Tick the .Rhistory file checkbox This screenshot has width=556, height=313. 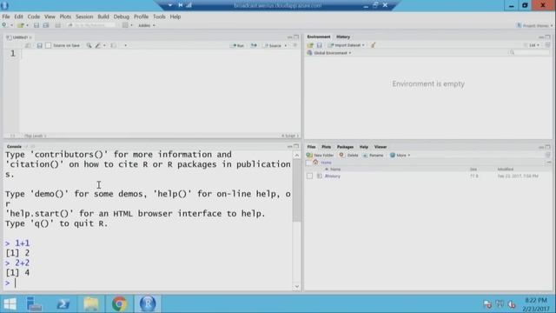(x=309, y=176)
